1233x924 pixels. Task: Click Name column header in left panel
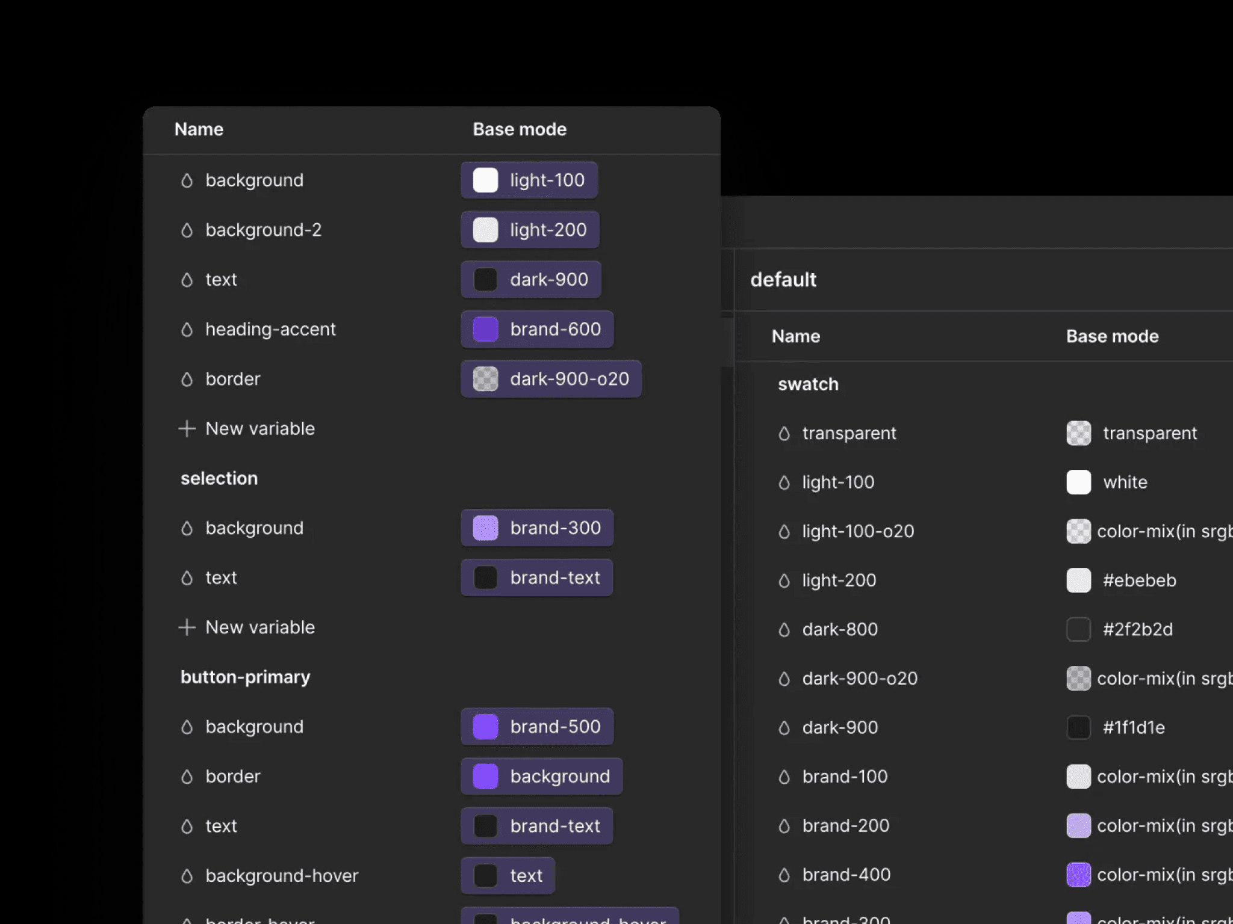pos(199,129)
